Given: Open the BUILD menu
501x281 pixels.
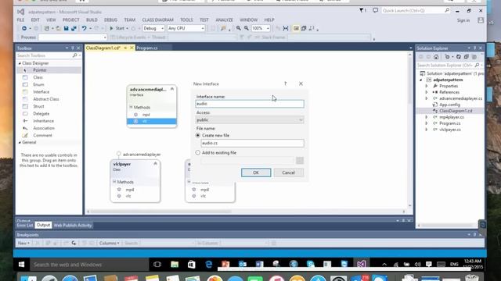Looking at the screenshot, I should tap(92, 20).
